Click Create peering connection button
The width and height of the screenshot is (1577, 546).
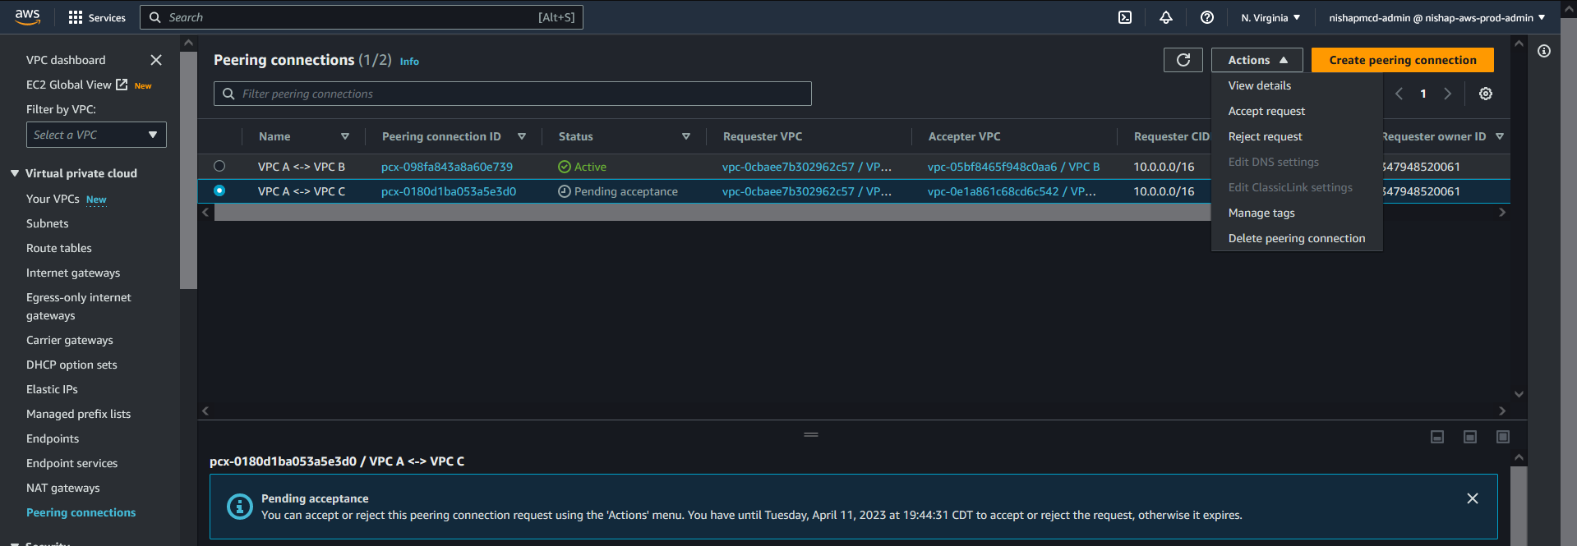tap(1402, 60)
